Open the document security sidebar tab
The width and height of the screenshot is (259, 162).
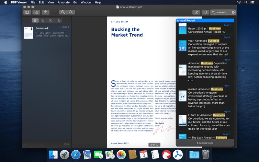click(x=58, y=20)
